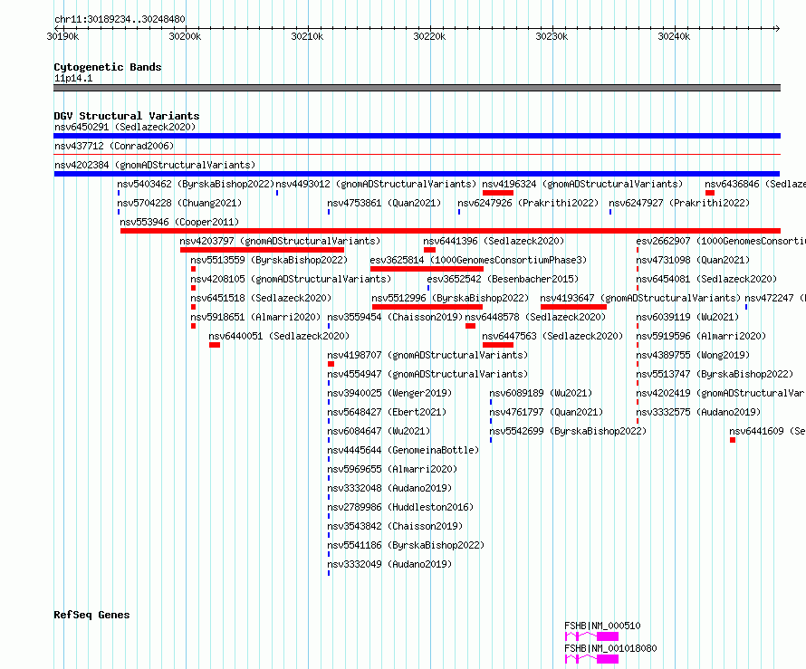The width and height of the screenshot is (806, 669).
Task: Select the red nsv6447563 variant bar
Action: tap(497, 345)
